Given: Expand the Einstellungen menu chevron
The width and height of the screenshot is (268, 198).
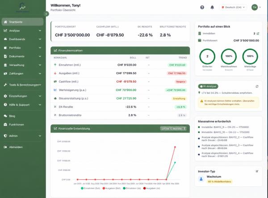Looking at the screenshot, I should [40, 96].
